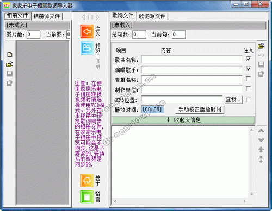This screenshot has width=272, height=211.
Task: Click the lyrics horizontal scrollbar right arrow
Action: click(x=244, y=201)
